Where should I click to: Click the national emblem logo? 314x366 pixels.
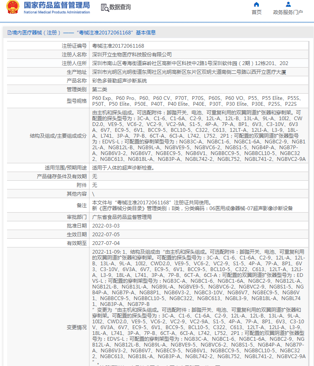[12, 7]
